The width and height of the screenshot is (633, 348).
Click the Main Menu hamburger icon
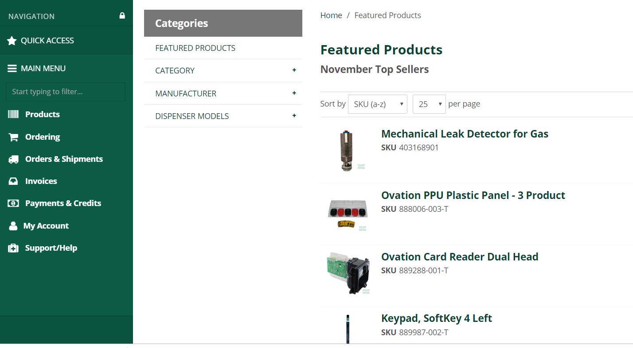point(12,69)
